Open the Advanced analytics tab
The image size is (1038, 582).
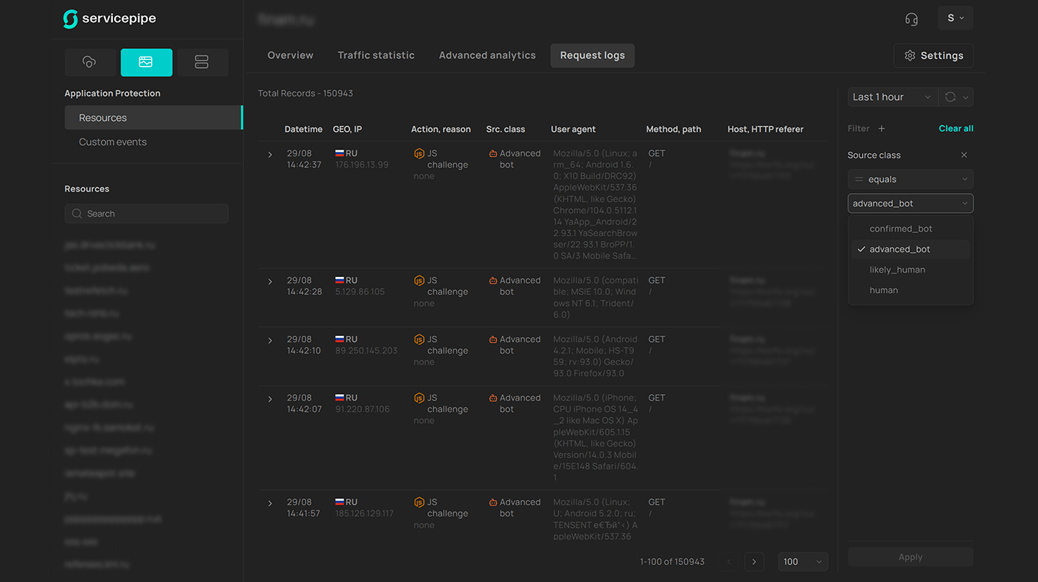click(x=487, y=56)
